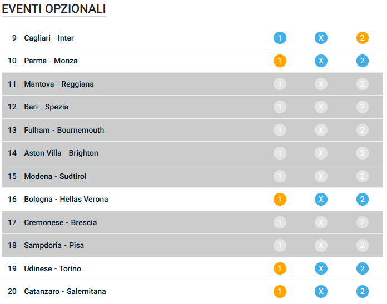Select 2 for Bologna - Hellas Verona
Viewport: 387px width, 304px height.
coord(363,199)
